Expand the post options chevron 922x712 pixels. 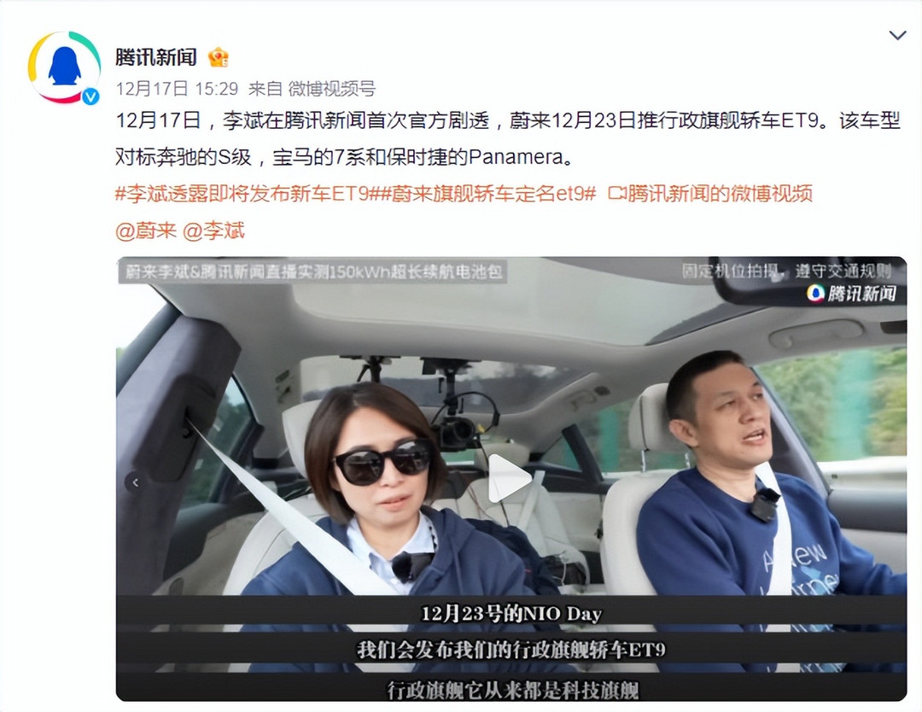(x=897, y=35)
